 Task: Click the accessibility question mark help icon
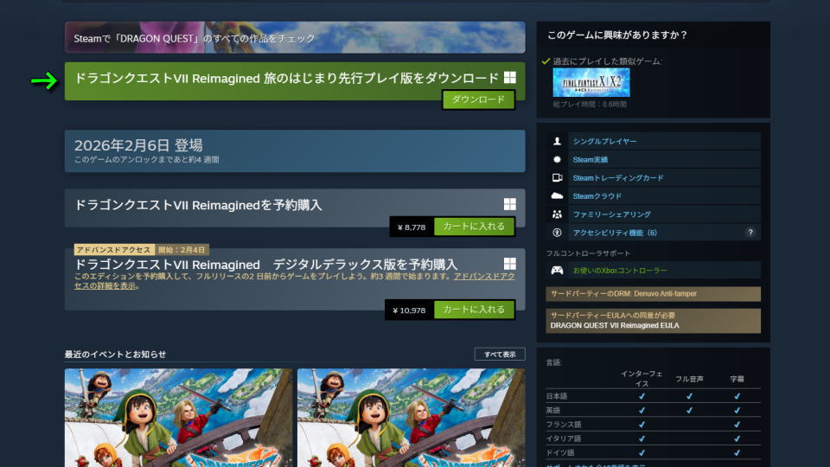coord(750,233)
